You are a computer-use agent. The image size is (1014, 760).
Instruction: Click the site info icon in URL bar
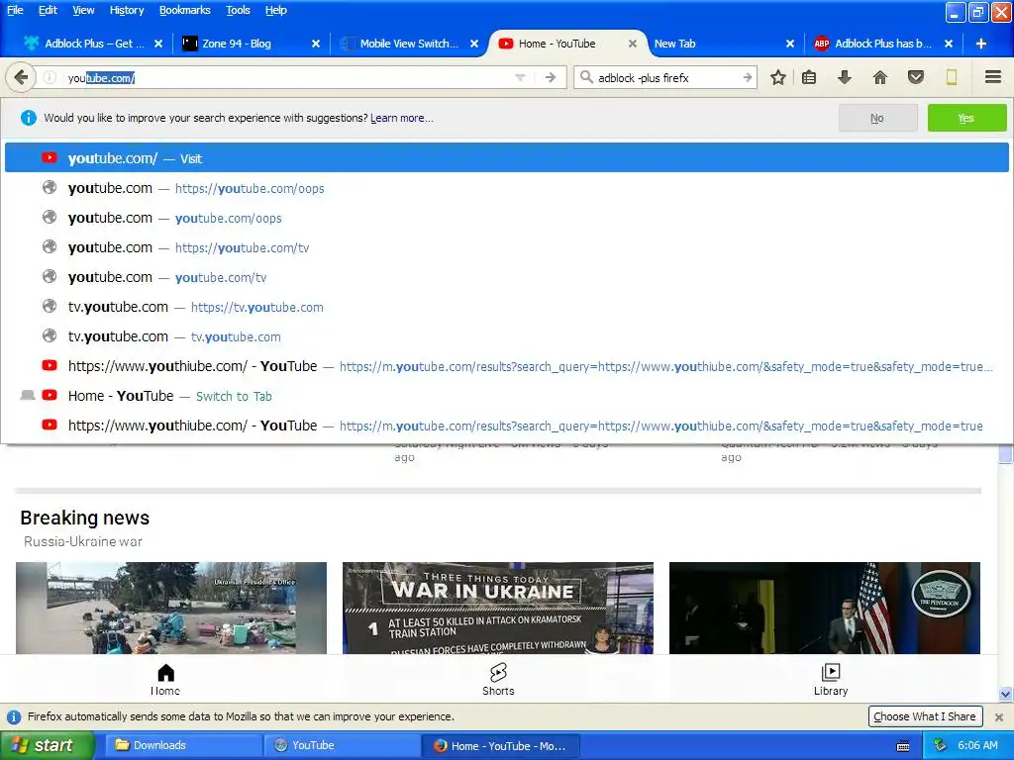[50, 77]
